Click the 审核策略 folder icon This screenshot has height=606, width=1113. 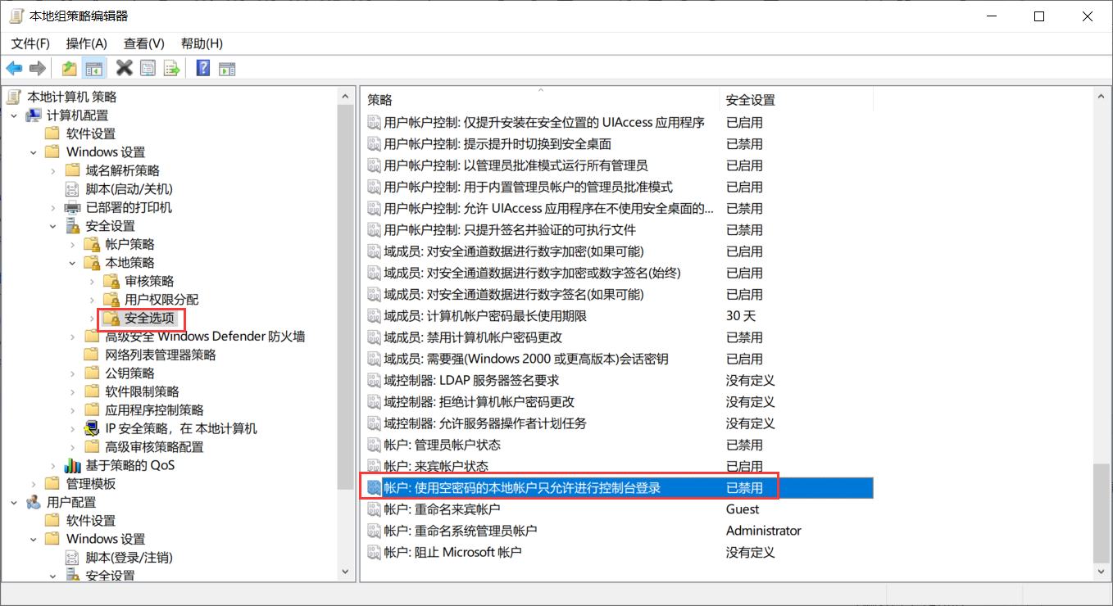coord(111,281)
